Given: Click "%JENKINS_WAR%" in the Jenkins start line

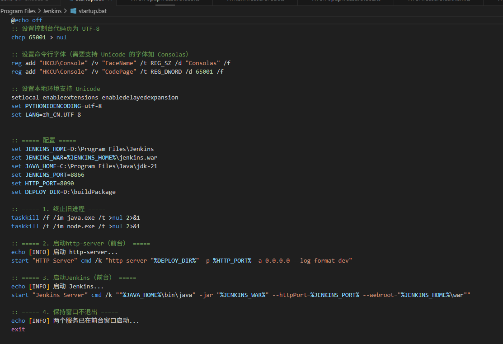Looking at the screenshot, I should 243,295.
